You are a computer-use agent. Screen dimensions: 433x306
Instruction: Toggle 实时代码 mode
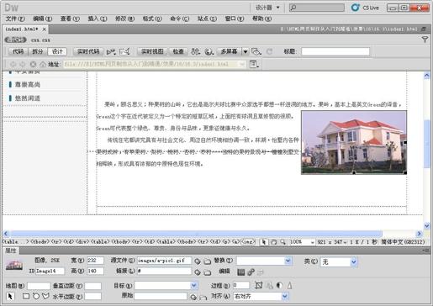[88, 51]
